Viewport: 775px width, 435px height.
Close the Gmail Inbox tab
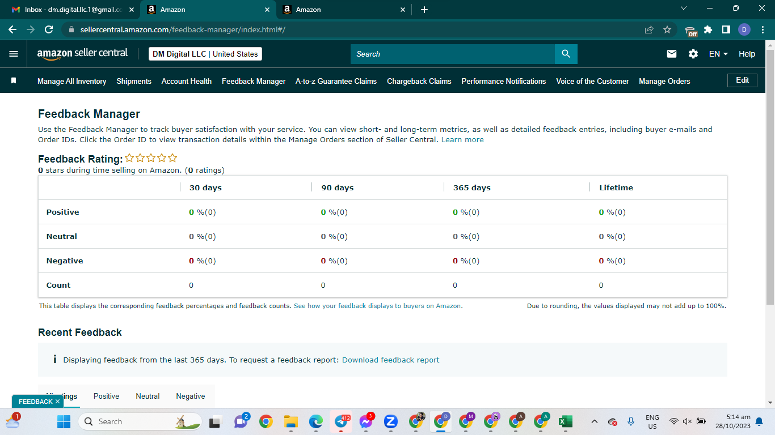132,10
